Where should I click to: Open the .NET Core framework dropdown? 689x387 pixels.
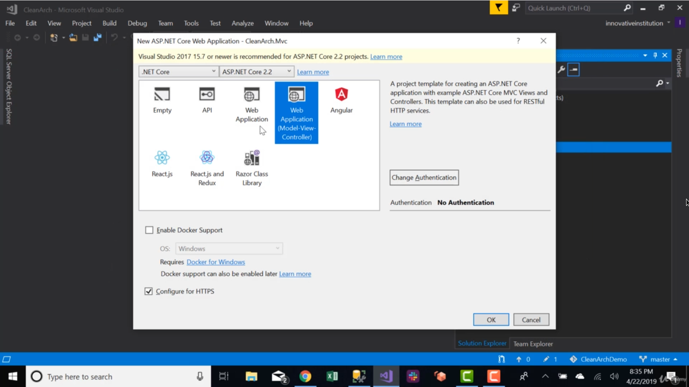point(178,72)
